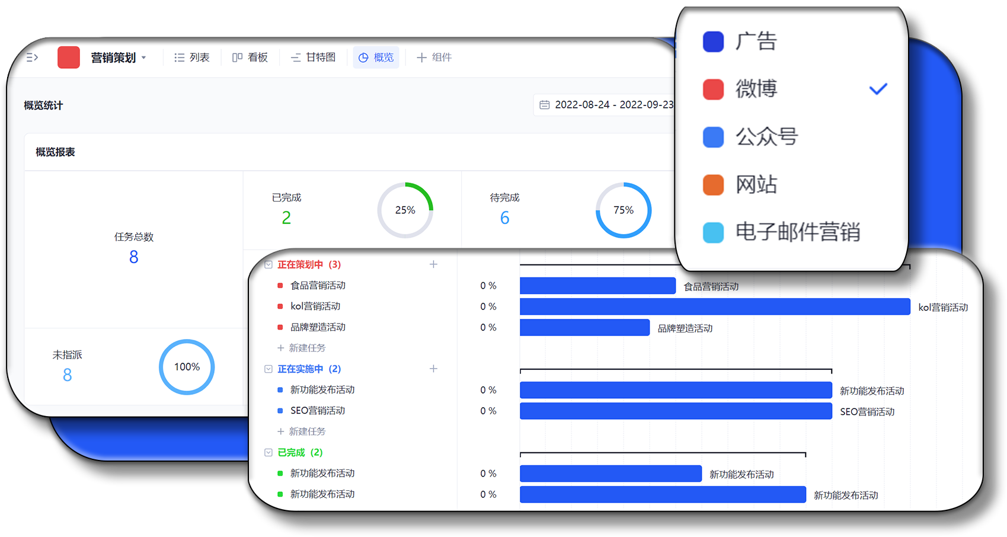The width and height of the screenshot is (1007, 537).
Task: Click the plus icon beside 正在实施中 group
Action: tap(433, 369)
